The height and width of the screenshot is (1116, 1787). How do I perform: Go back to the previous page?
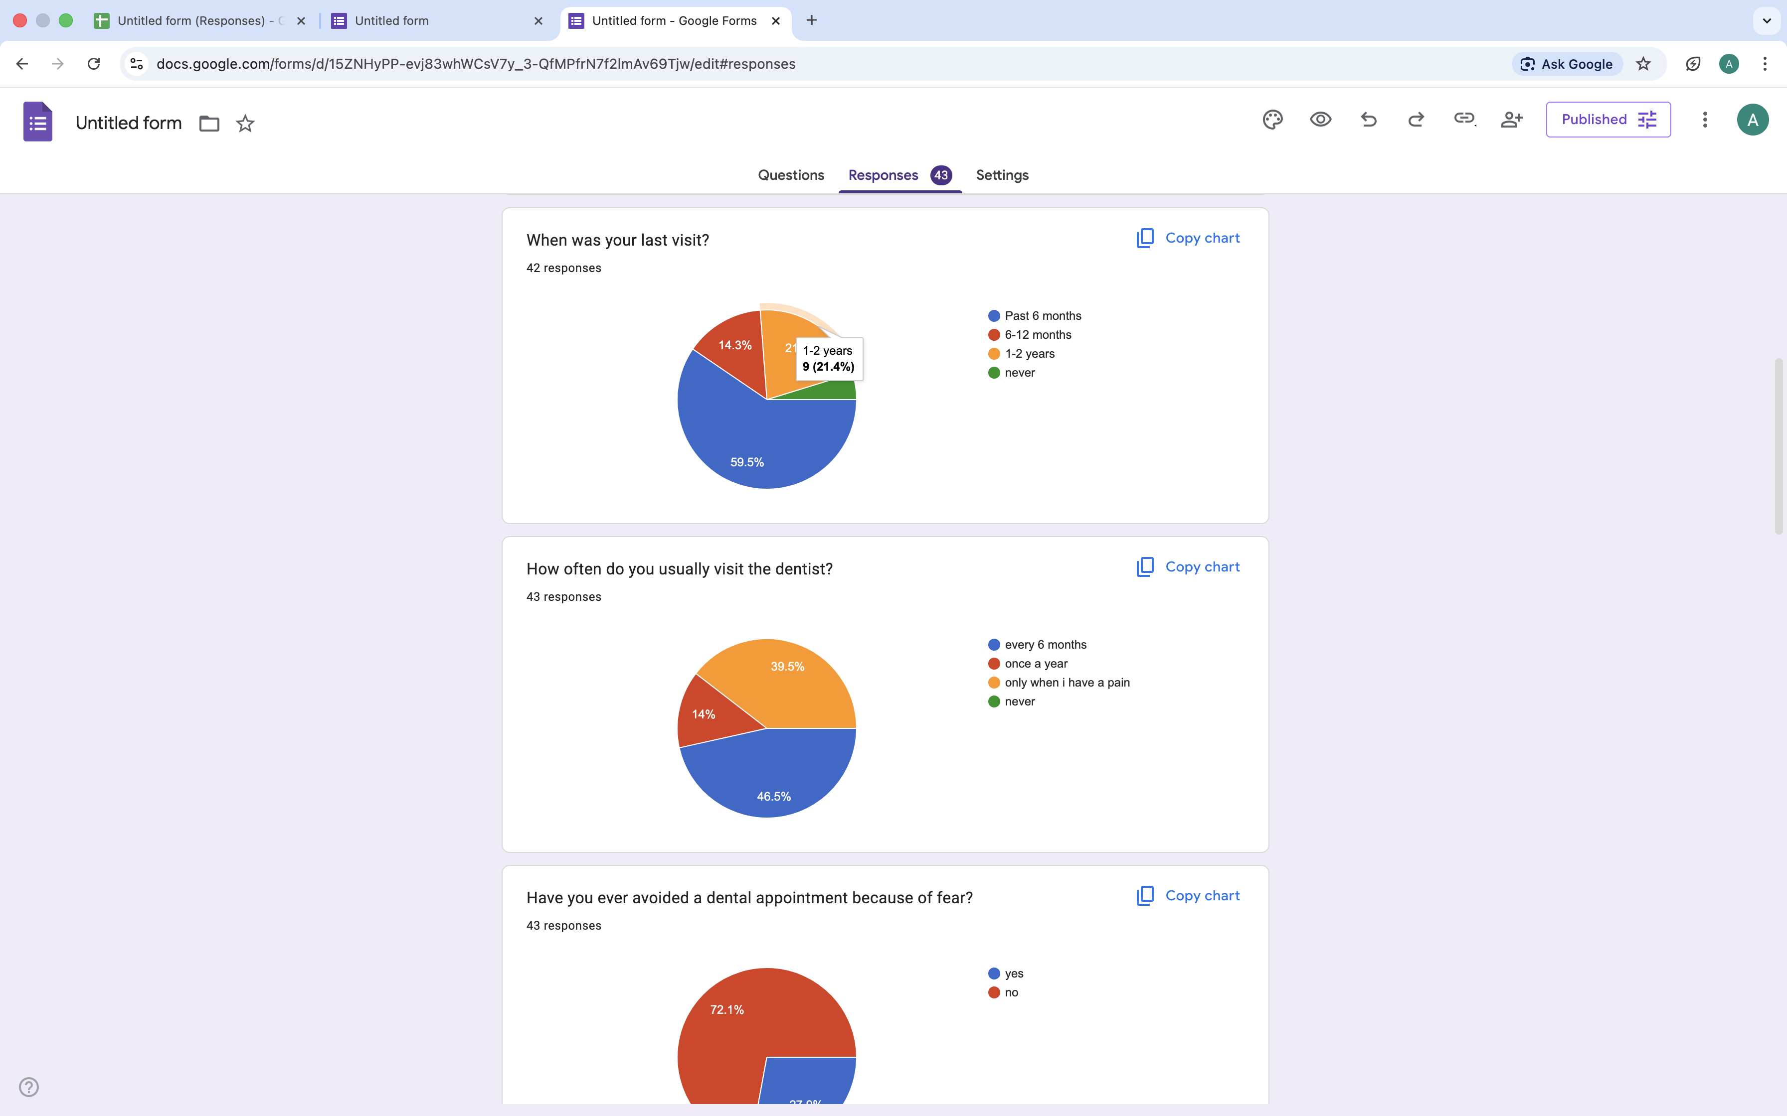pyautogui.click(x=22, y=64)
